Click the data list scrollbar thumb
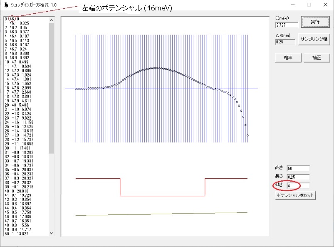Screen dimensions: 334x247 pos(52,87)
